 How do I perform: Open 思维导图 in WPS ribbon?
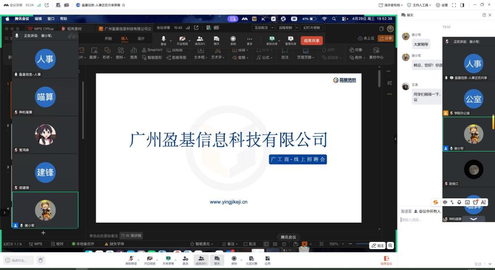coord(176,58)
